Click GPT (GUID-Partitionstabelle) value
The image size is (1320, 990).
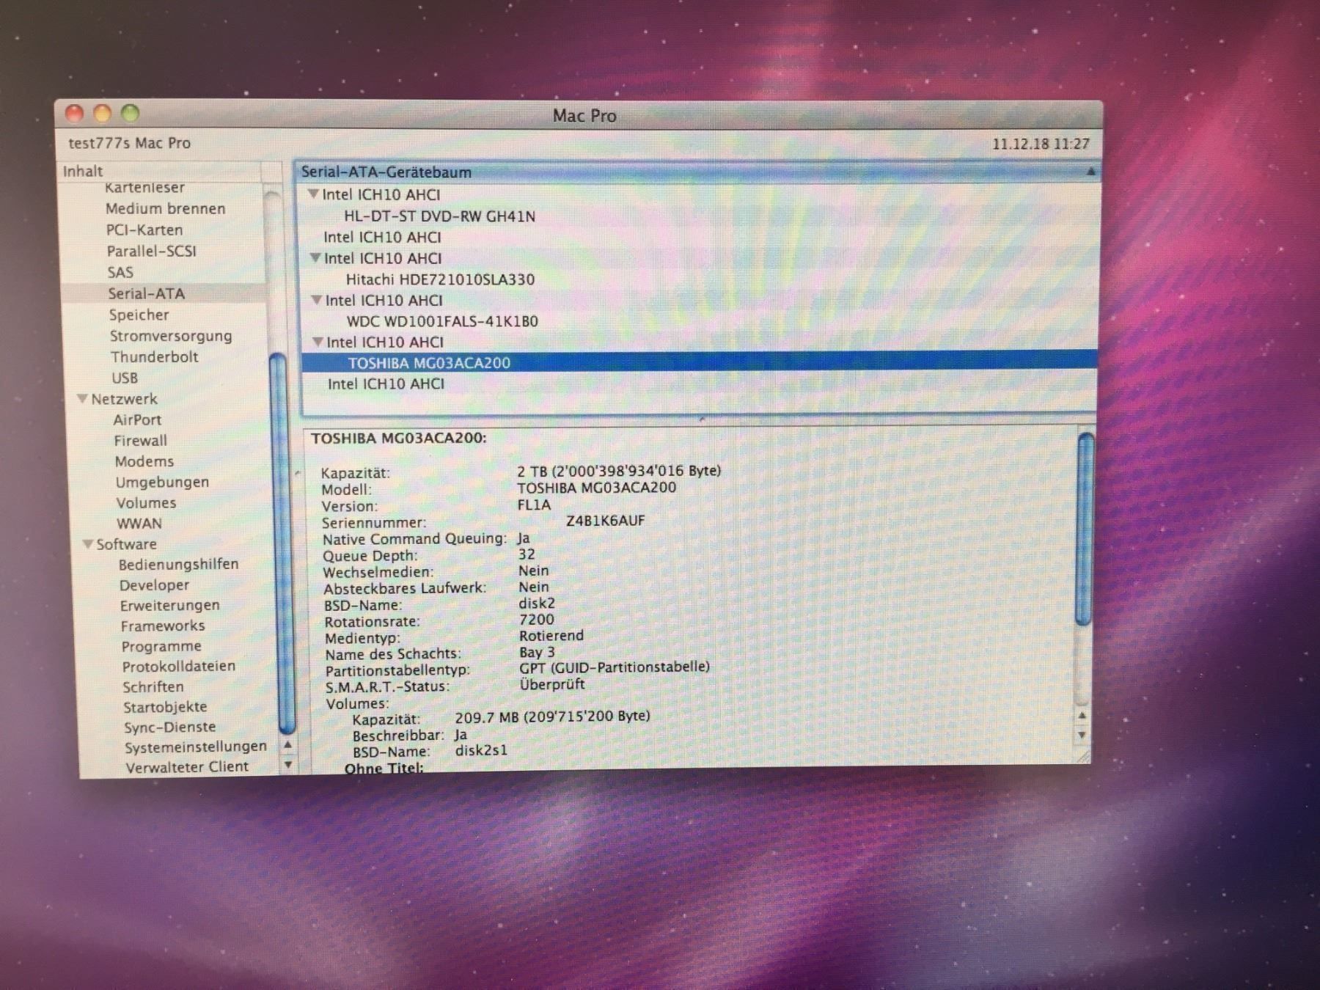click(x=615, y=667)
